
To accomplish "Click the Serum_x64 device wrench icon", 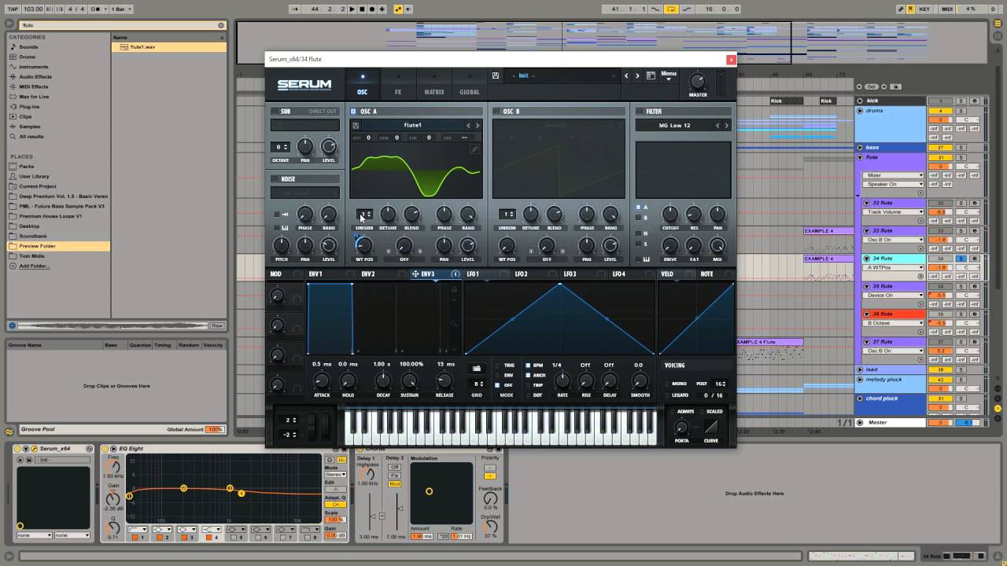I will click(35, 448).
